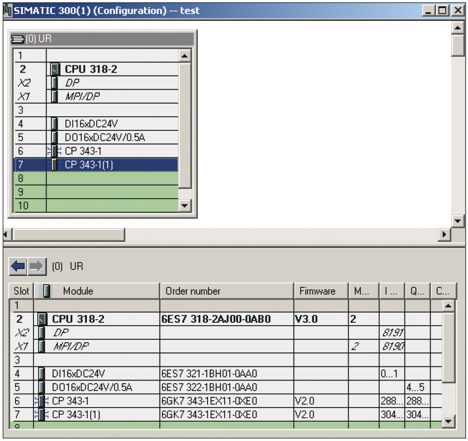Click the CP 343-1(1) icon in highlighted rack slot 7
The image size is (468, 441).
pos(54,165)
